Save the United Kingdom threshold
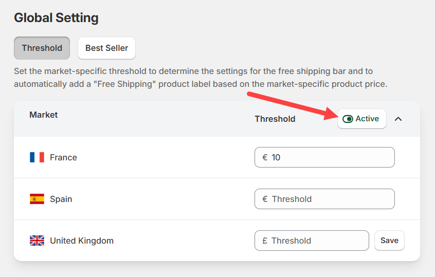The width and height of the screenshot is (435, 277). coord(389,241)
